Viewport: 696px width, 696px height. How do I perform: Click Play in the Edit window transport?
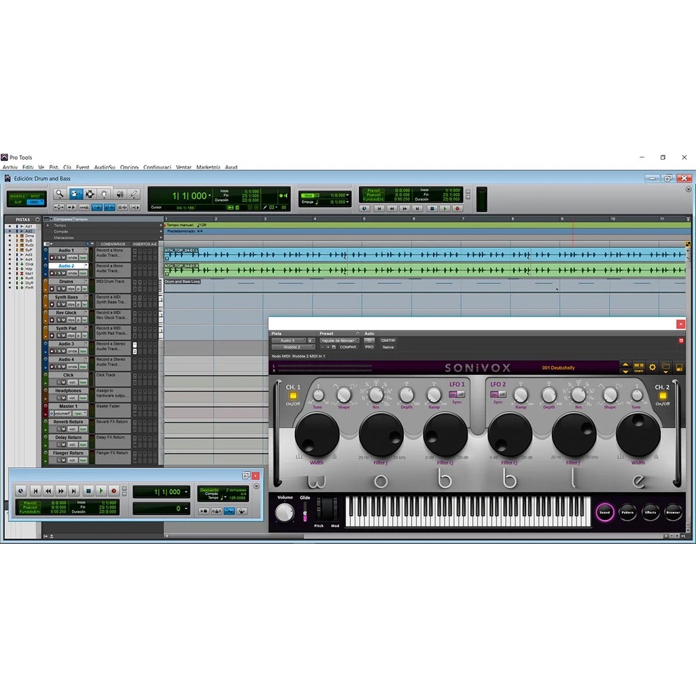[445, 209]
